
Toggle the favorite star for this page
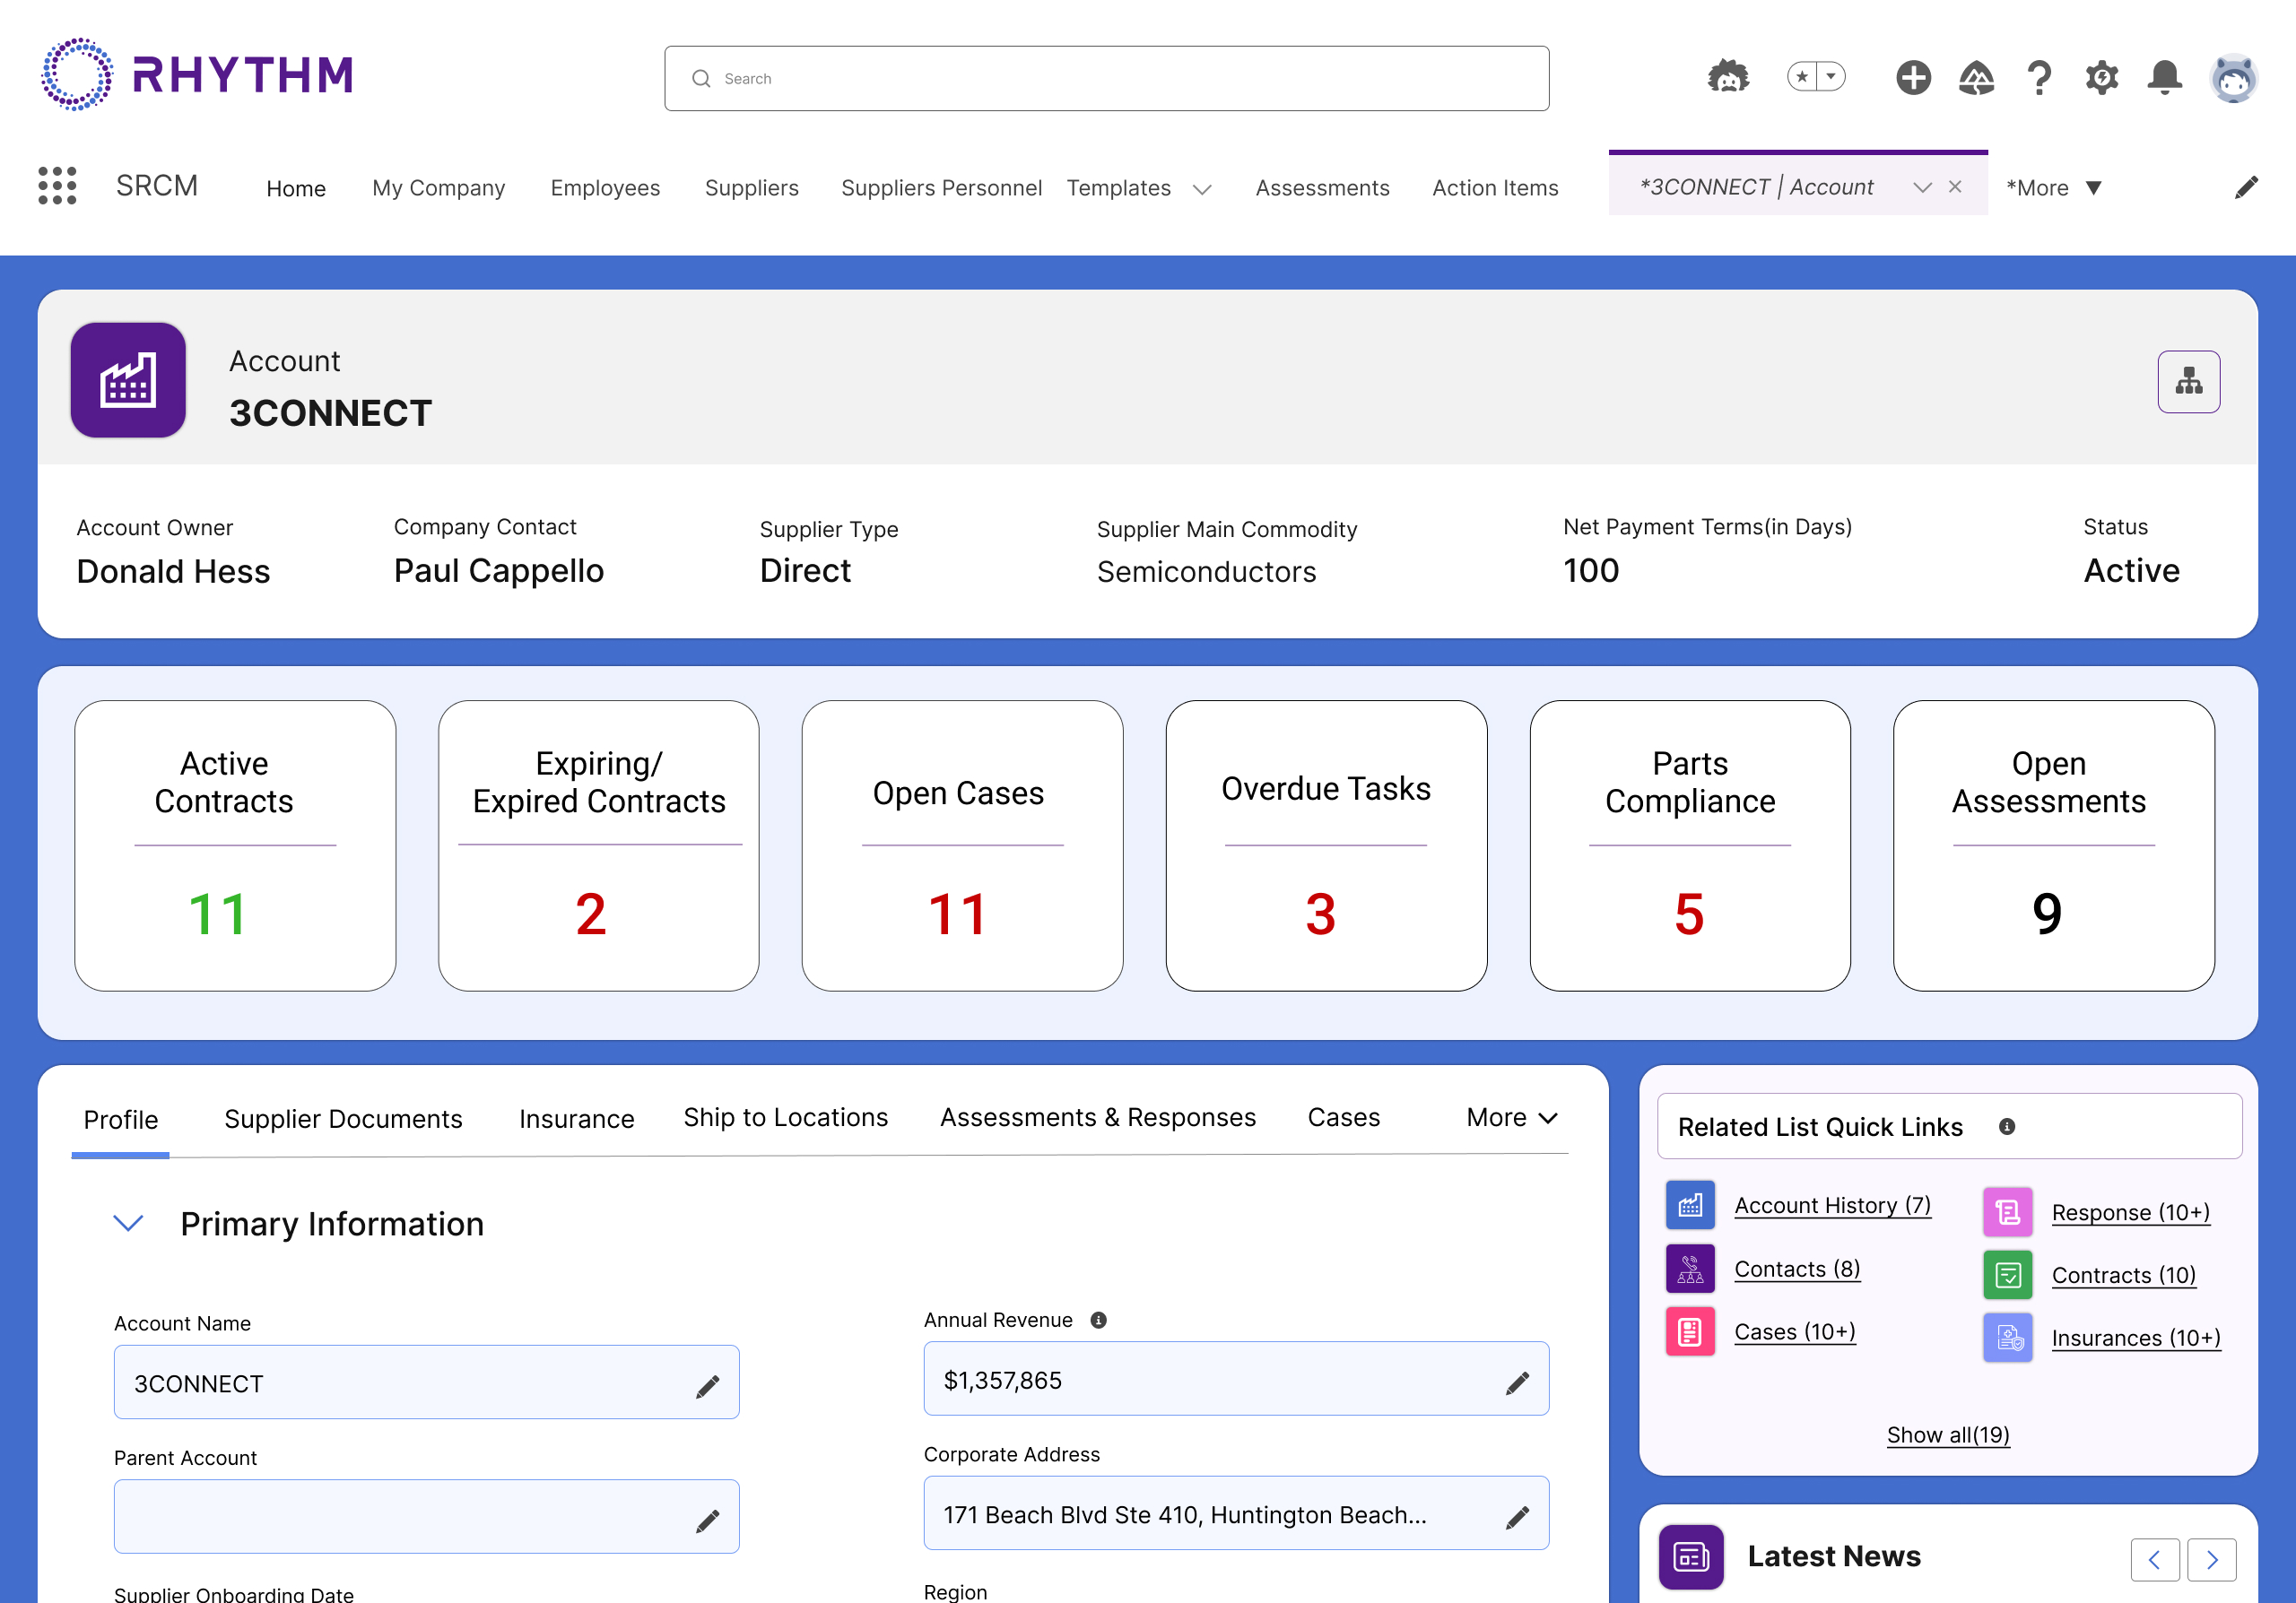pyautogui.click(x=1803, y=76)
